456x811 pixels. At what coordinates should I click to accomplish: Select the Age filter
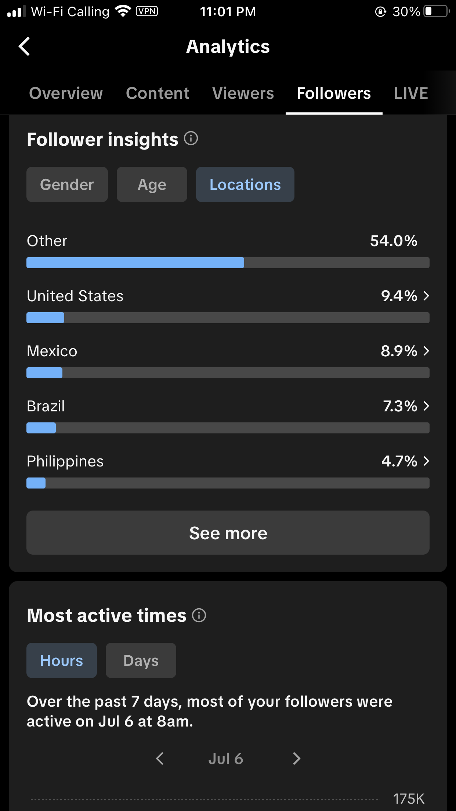coord(152,184)
